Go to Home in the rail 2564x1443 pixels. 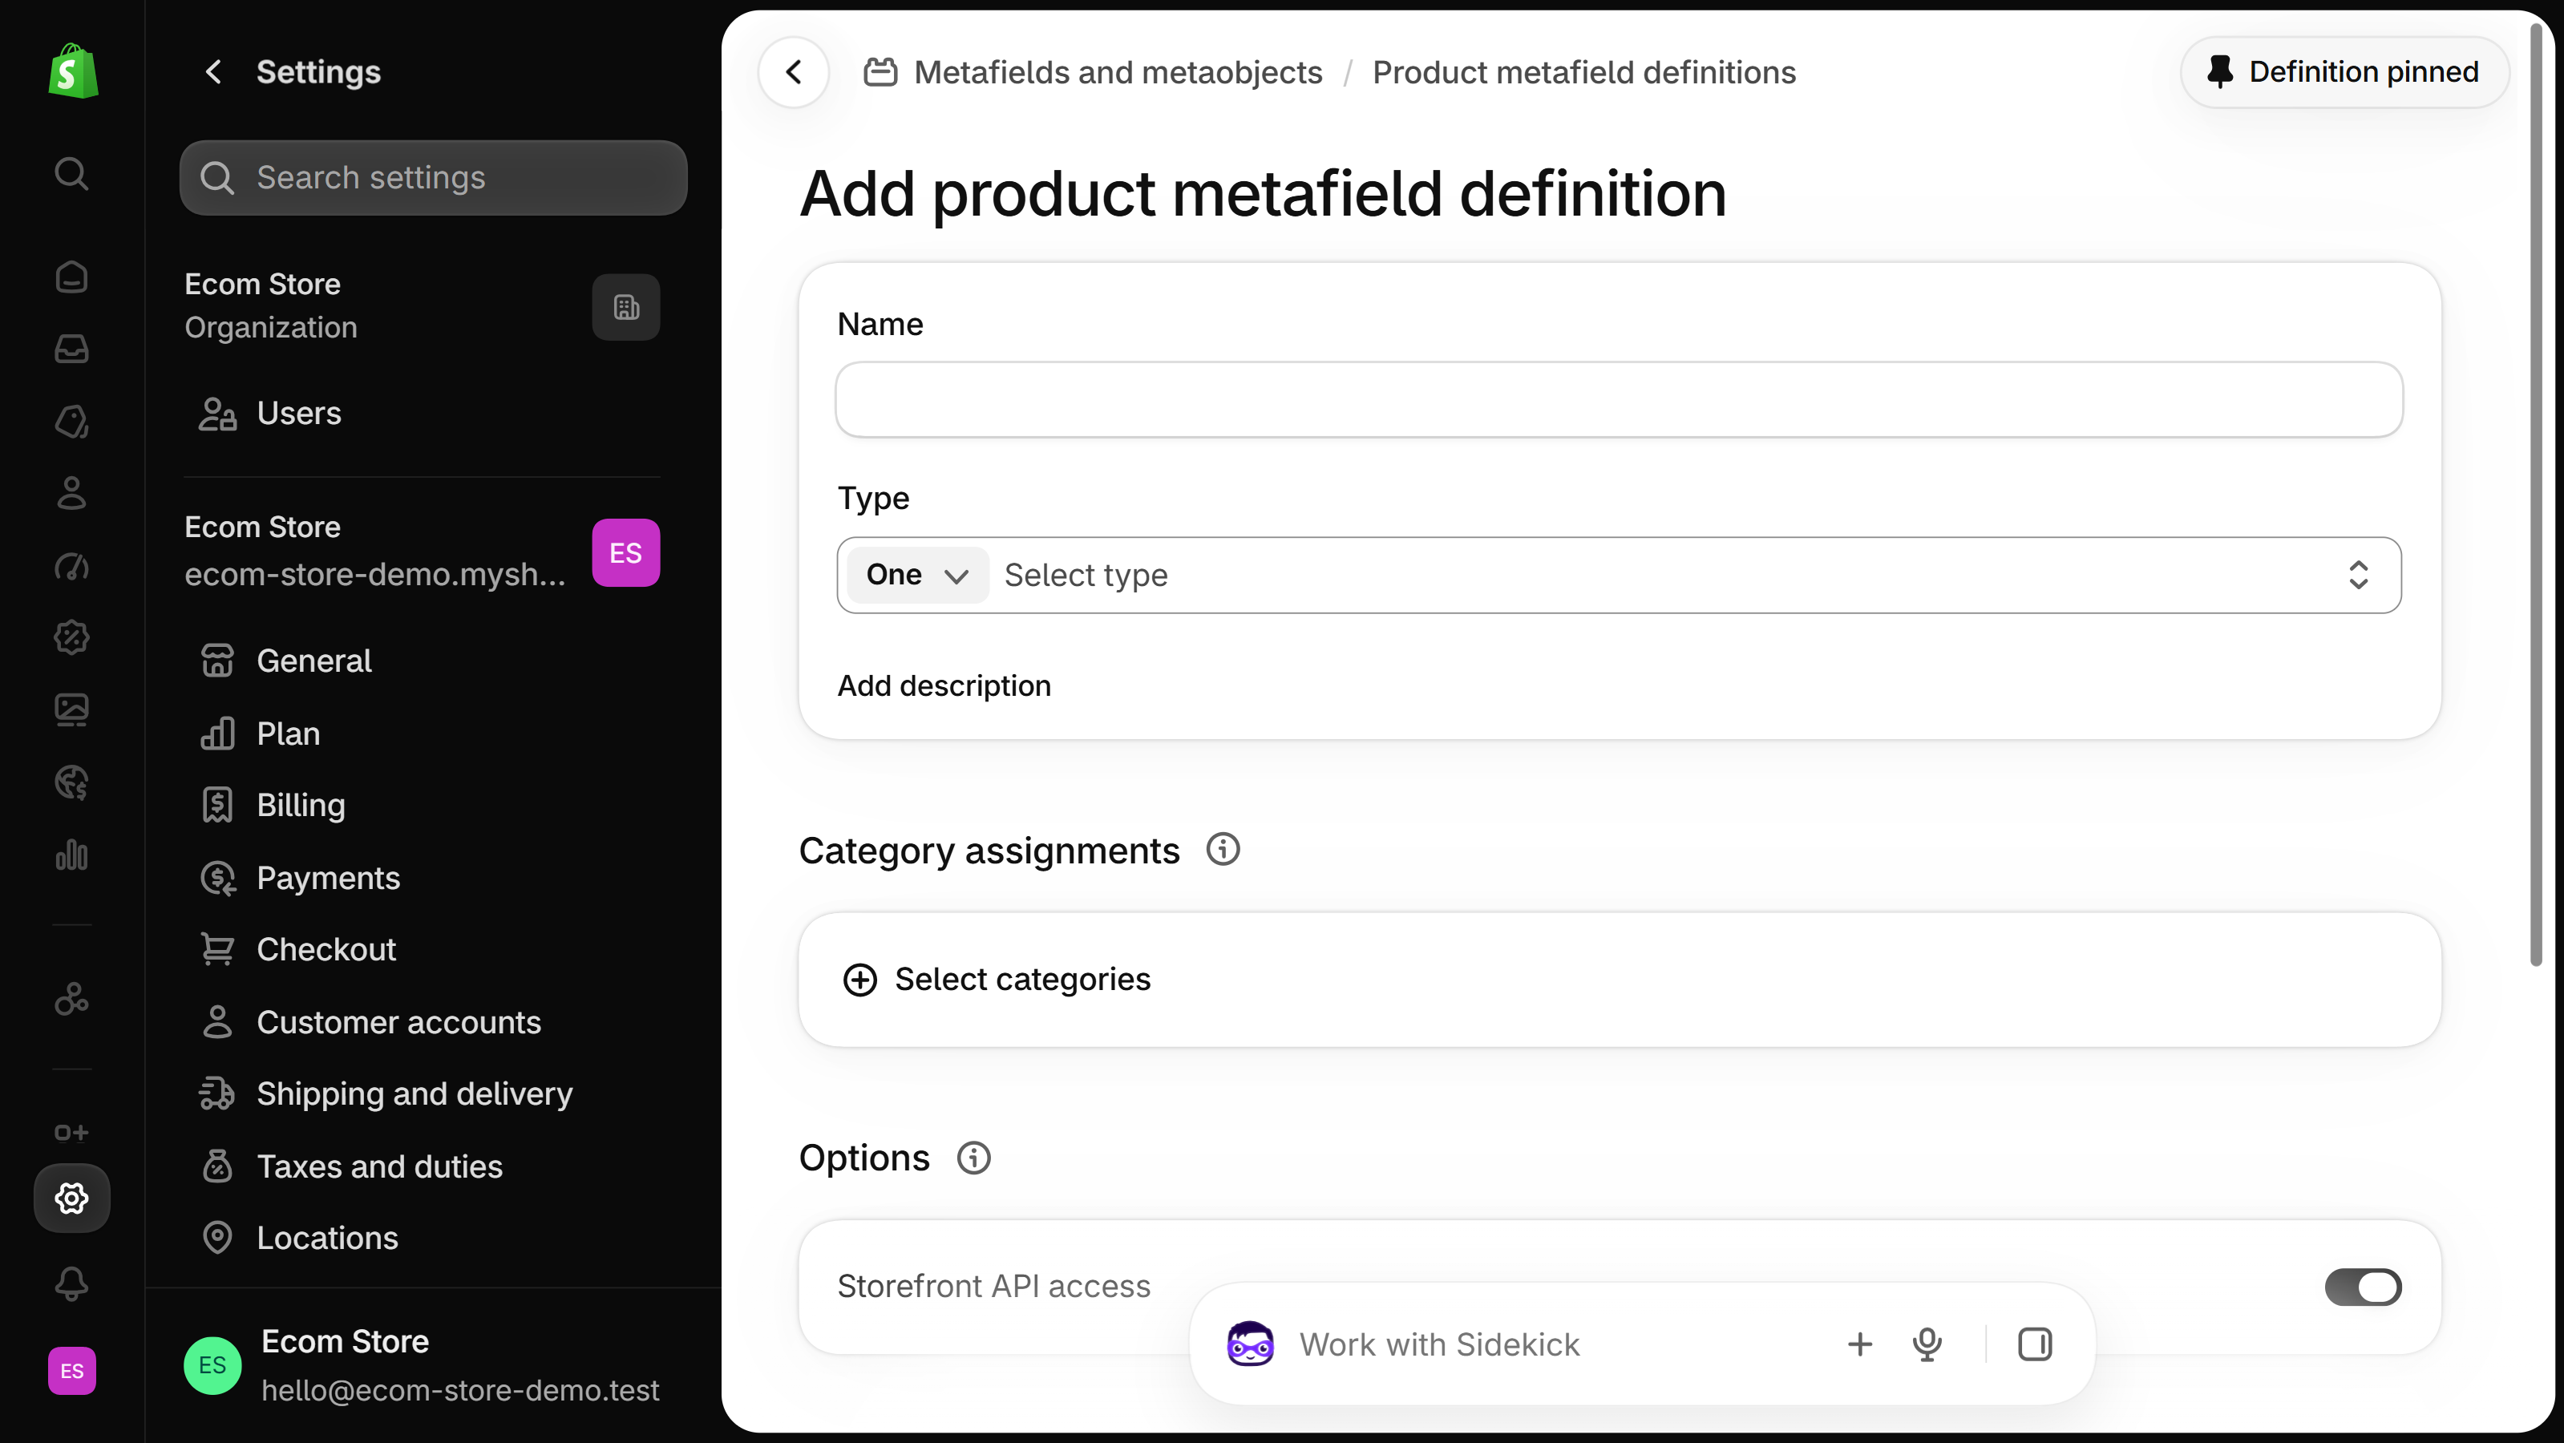coord(71,277)
